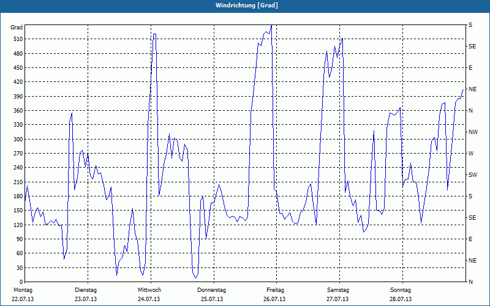The image size is (490, 306).
Task: Click the 23.07.13 date label
Action: (86, 299)
